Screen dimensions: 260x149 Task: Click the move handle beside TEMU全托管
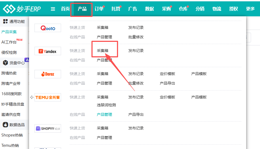coord(32,97)
